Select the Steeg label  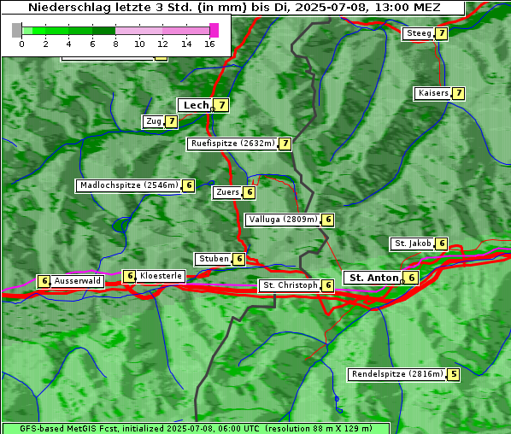419,33
